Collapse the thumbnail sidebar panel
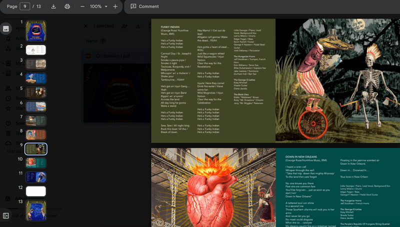Screen dimensions: 400x227 pyautogui.click(x=5, y=216)
